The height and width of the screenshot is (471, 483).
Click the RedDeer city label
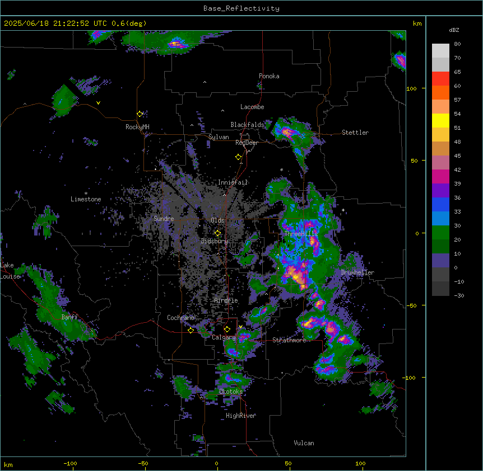point(247,143)
